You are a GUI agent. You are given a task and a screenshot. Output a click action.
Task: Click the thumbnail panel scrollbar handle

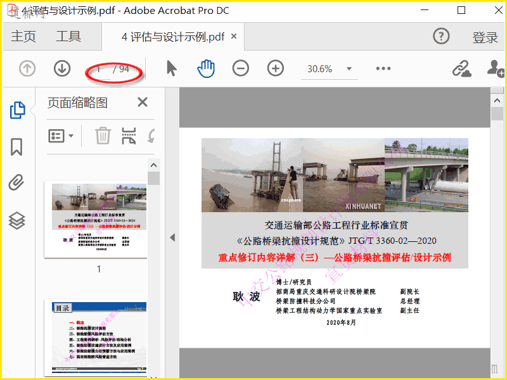154,179
